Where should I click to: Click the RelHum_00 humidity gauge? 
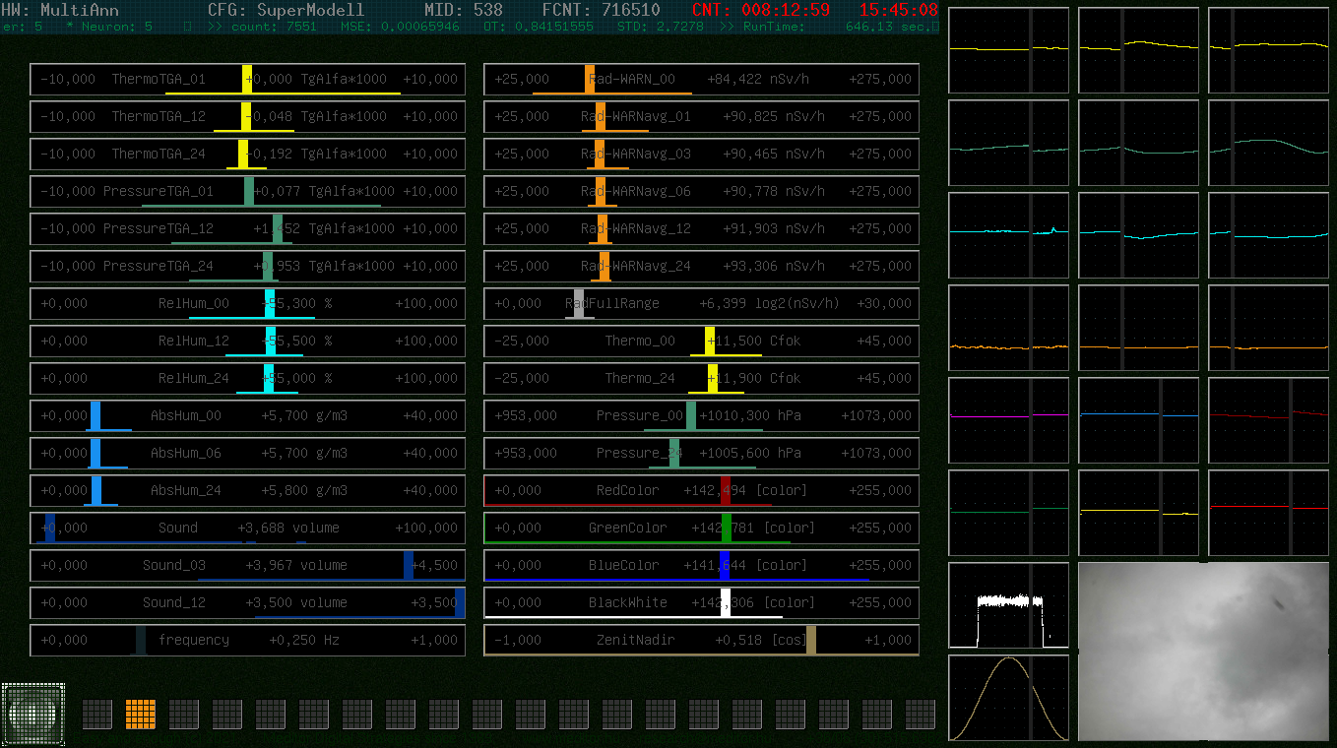(247, 304)
